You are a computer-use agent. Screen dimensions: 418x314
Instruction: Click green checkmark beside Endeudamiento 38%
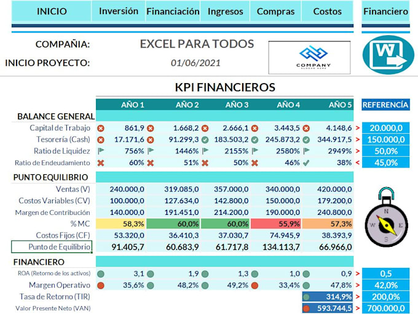306,163
